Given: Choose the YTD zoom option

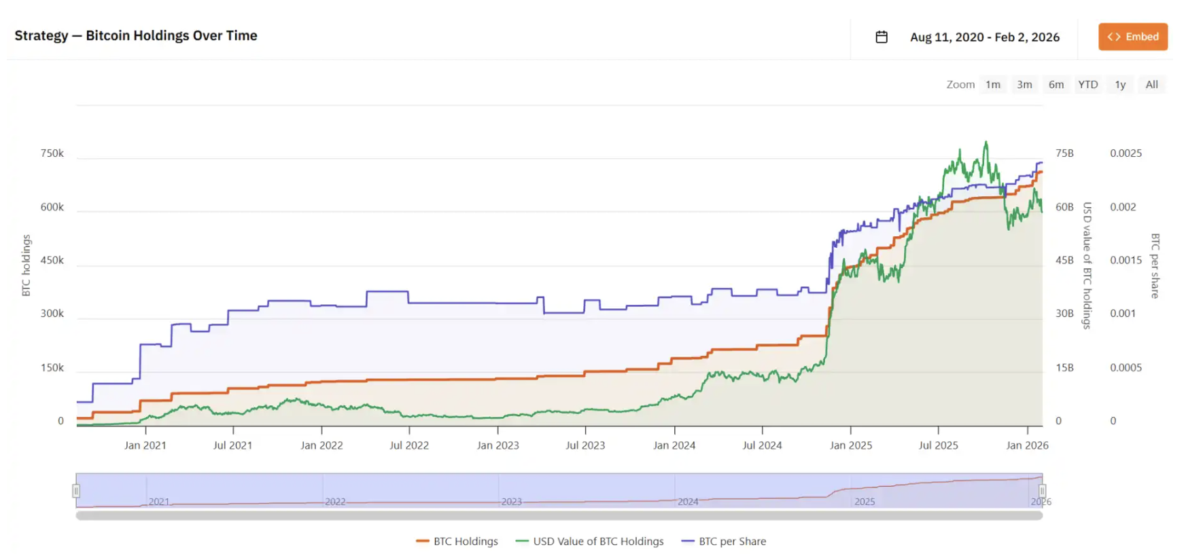Looking at the screenshot, I should pyautogui.click(x=1087, y=84).
